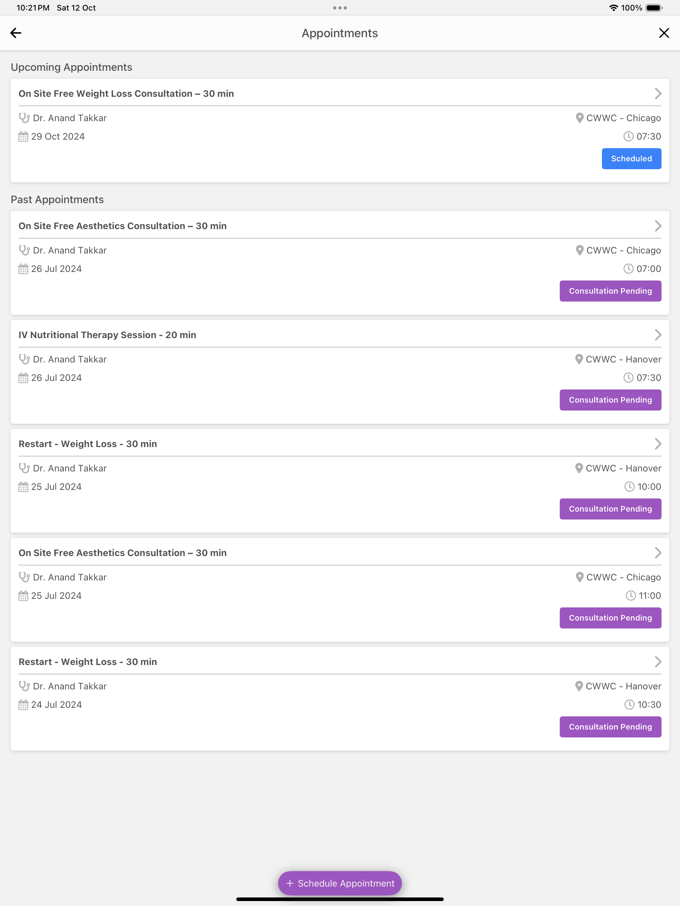Close the Appointments screen with X
Viewport: 680px width, 906px height.
(664, 33)
